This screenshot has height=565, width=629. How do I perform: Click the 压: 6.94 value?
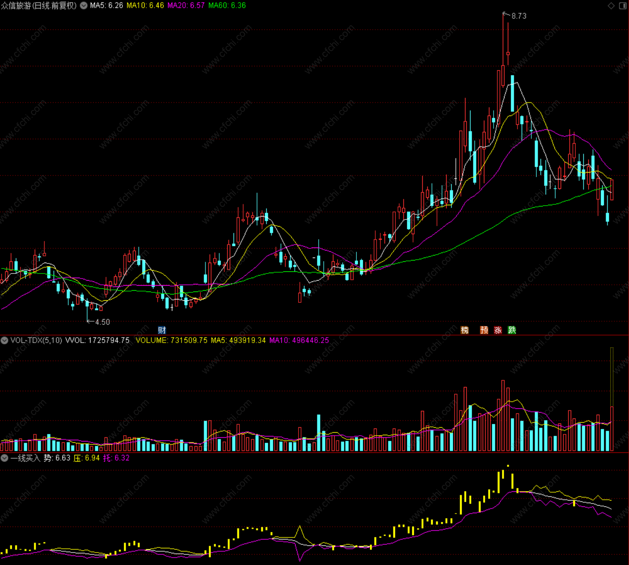pyautogui.click(x=87, y=458)
